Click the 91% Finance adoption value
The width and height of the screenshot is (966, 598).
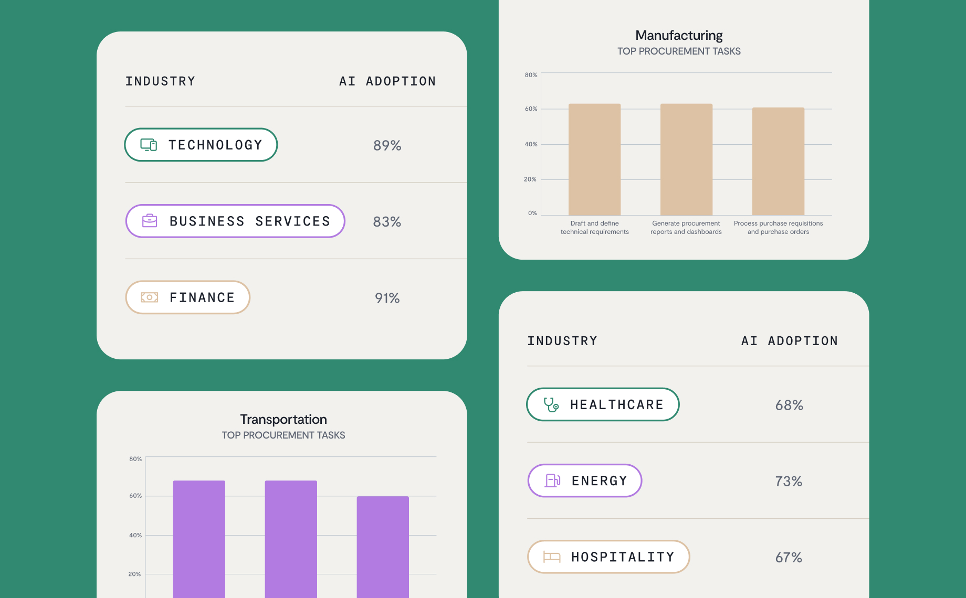(387, 298)
